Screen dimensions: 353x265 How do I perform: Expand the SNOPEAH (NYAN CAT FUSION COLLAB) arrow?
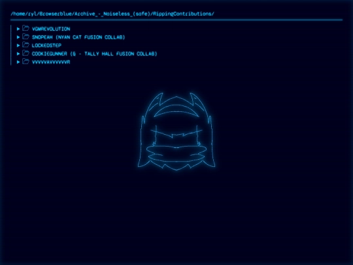[x=18, y=37]
